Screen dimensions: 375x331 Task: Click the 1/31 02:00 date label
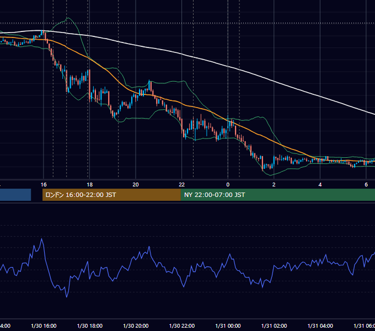(274, 326)
